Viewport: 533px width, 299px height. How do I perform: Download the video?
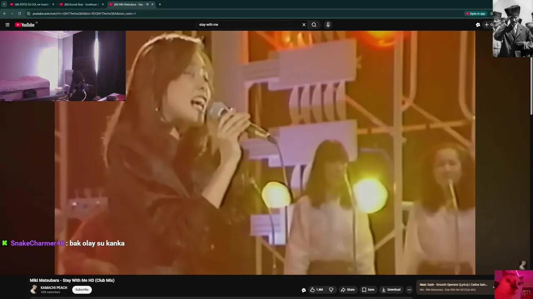[391, 289]
